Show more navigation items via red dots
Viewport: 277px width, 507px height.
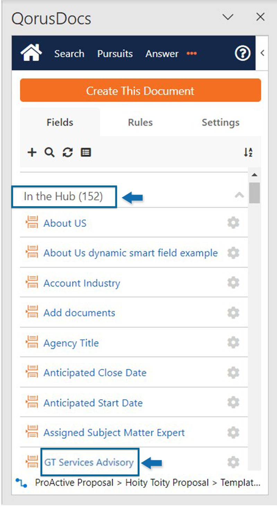coord(192,53)
